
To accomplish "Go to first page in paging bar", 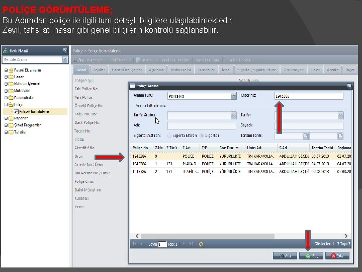I will click(134, 244).
